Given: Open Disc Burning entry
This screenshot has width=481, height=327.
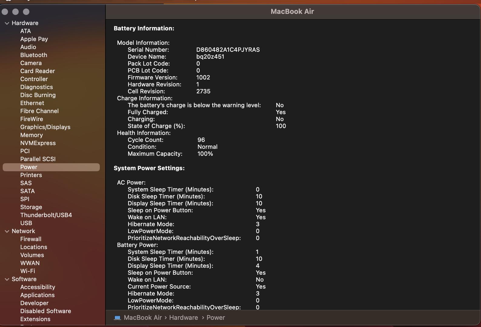Looking at the screenshot, I should (38, 95).
